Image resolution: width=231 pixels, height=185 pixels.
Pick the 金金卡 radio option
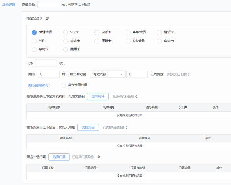tap(65, 41)
